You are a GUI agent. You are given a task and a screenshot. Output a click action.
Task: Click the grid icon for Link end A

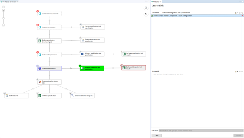[240, 13]
